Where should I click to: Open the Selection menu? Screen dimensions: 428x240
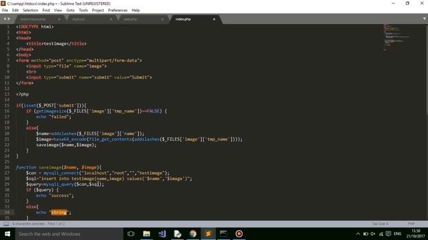point(30,11)
